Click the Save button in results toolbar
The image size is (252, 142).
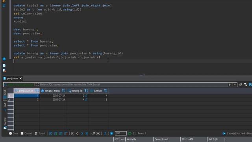(13, 133)
